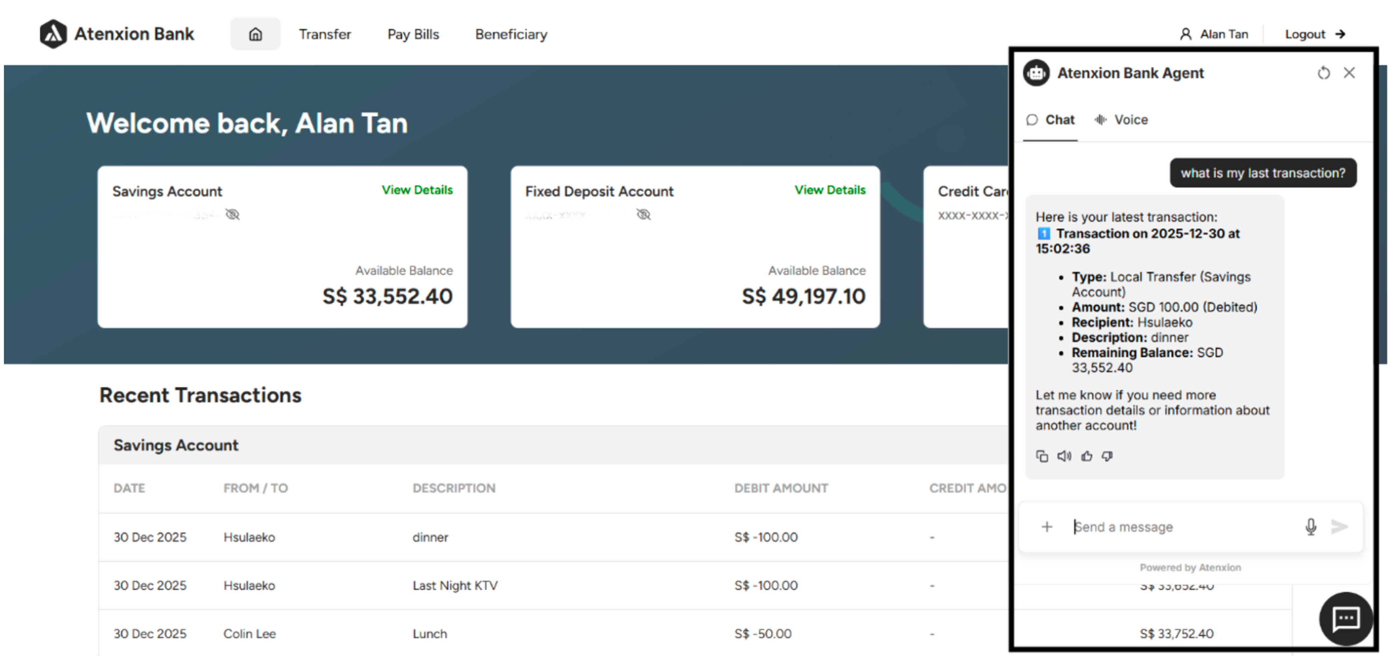The height and width of the screenshot is (662, 1396).
Task: Click the S$ -50.00 debit amount
Action: click(x=762, y=633)
